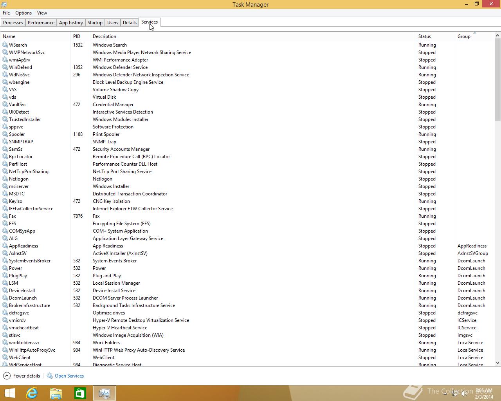Click the gear icon beside WinDefend service

click(5, 67)
